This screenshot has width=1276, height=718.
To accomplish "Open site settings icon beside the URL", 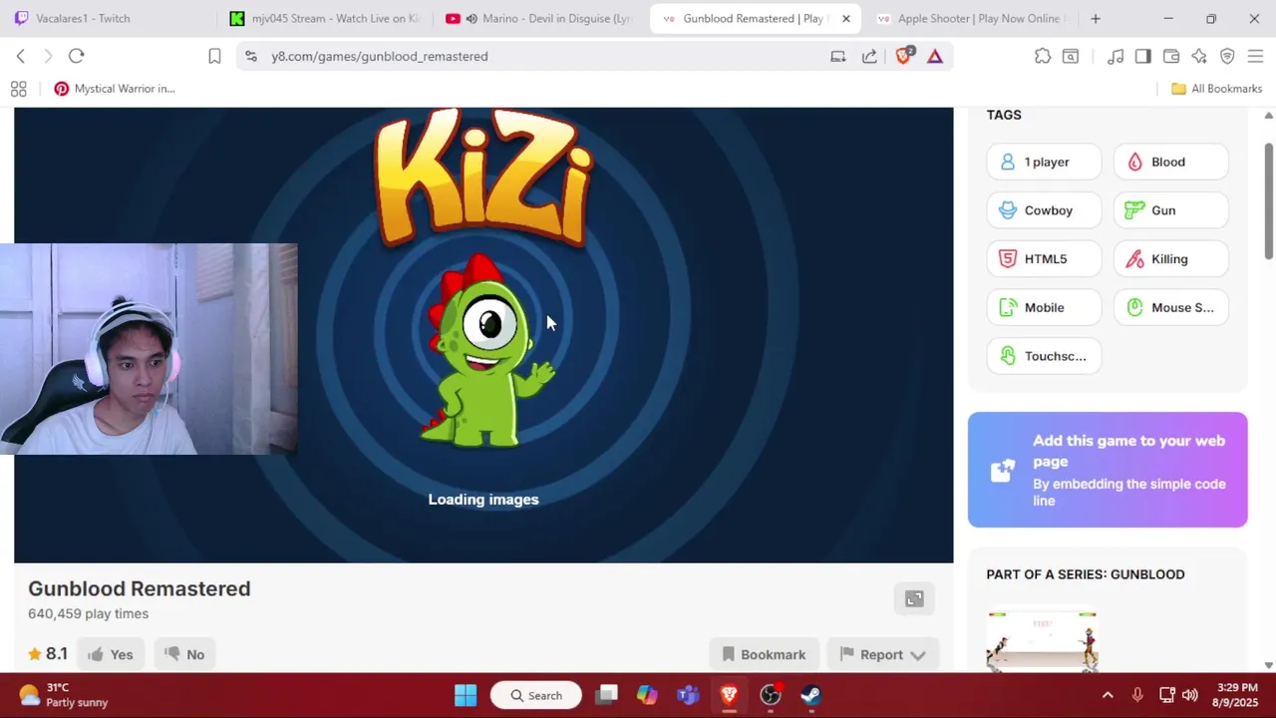I will pyautogui.click(x=250, y=56).
